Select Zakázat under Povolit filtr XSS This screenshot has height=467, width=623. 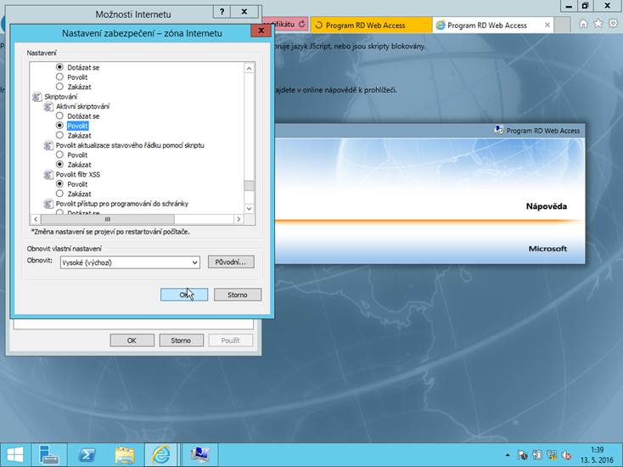click(x=59, y=194)
